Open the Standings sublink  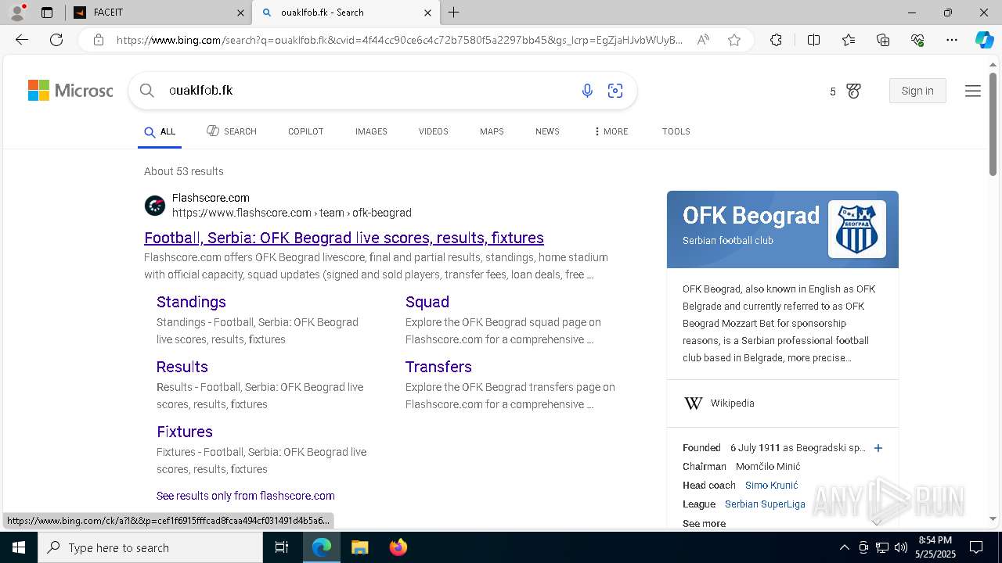[191, 302]
